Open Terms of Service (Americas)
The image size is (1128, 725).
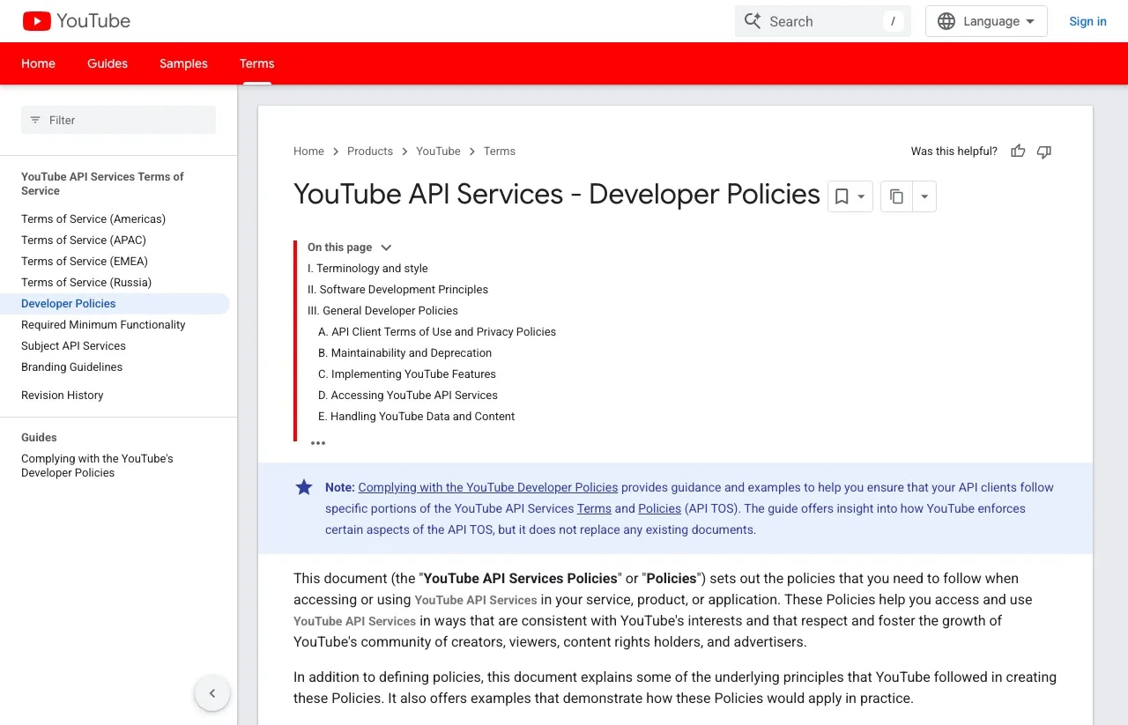[93, 219]
